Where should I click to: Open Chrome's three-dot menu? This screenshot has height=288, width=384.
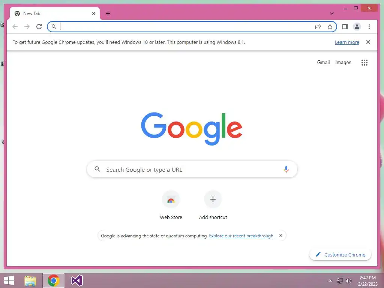click(x=369, y=27)
